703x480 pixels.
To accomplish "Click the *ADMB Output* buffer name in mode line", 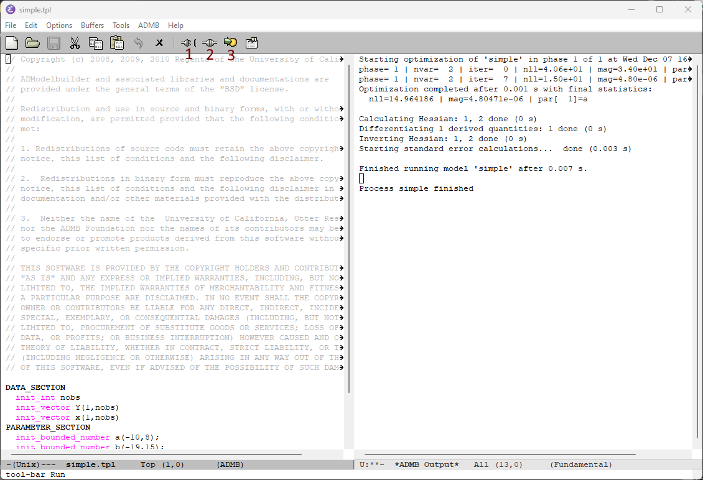I will tap(426, 464).
